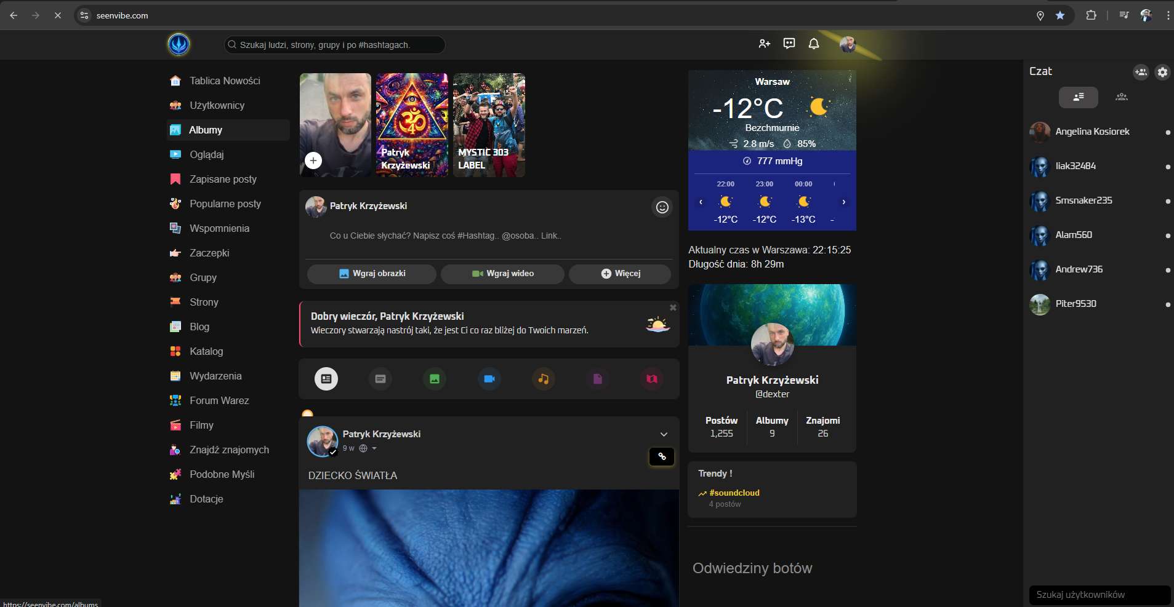The image size is (1174, 607).
Task: Click the notifications bell icon
Action: point(813,44)
